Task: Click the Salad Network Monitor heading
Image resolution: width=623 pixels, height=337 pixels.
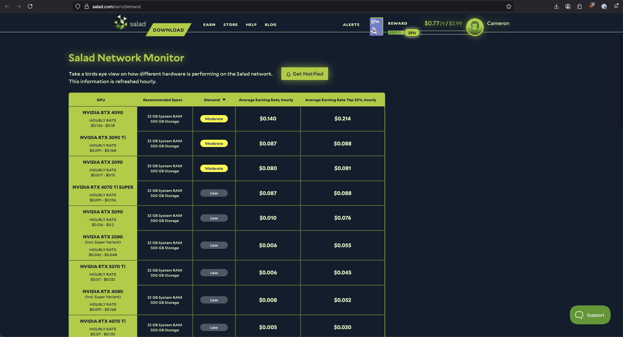Action: point(126,58)
